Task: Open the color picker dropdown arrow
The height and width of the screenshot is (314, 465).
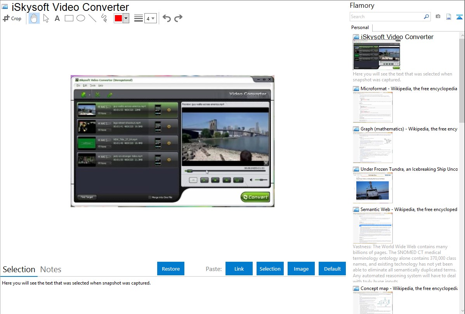Action: (126, 18)
